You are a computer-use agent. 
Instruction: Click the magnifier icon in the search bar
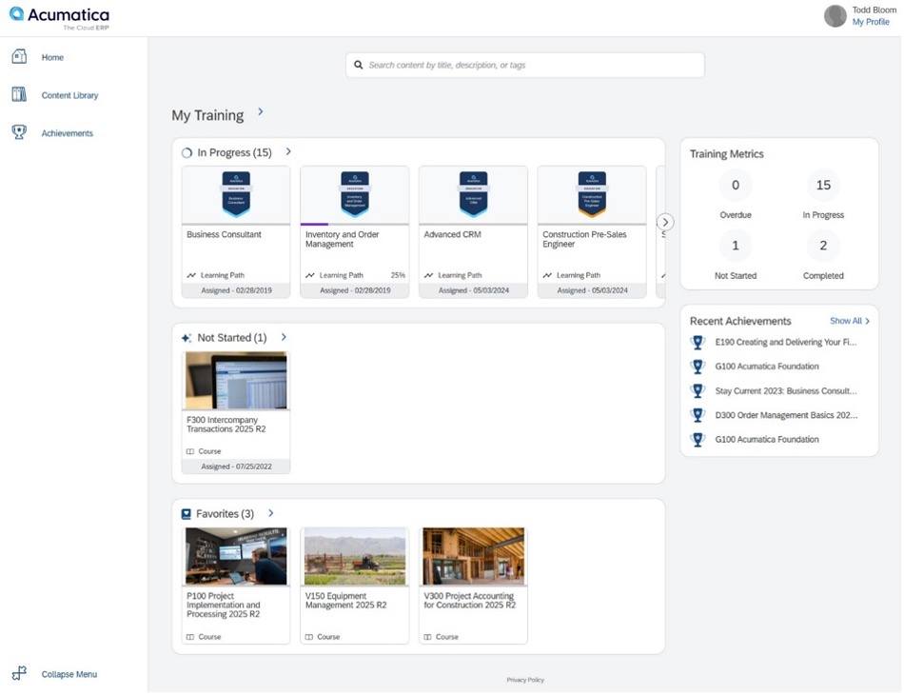[x=359, y=65]
